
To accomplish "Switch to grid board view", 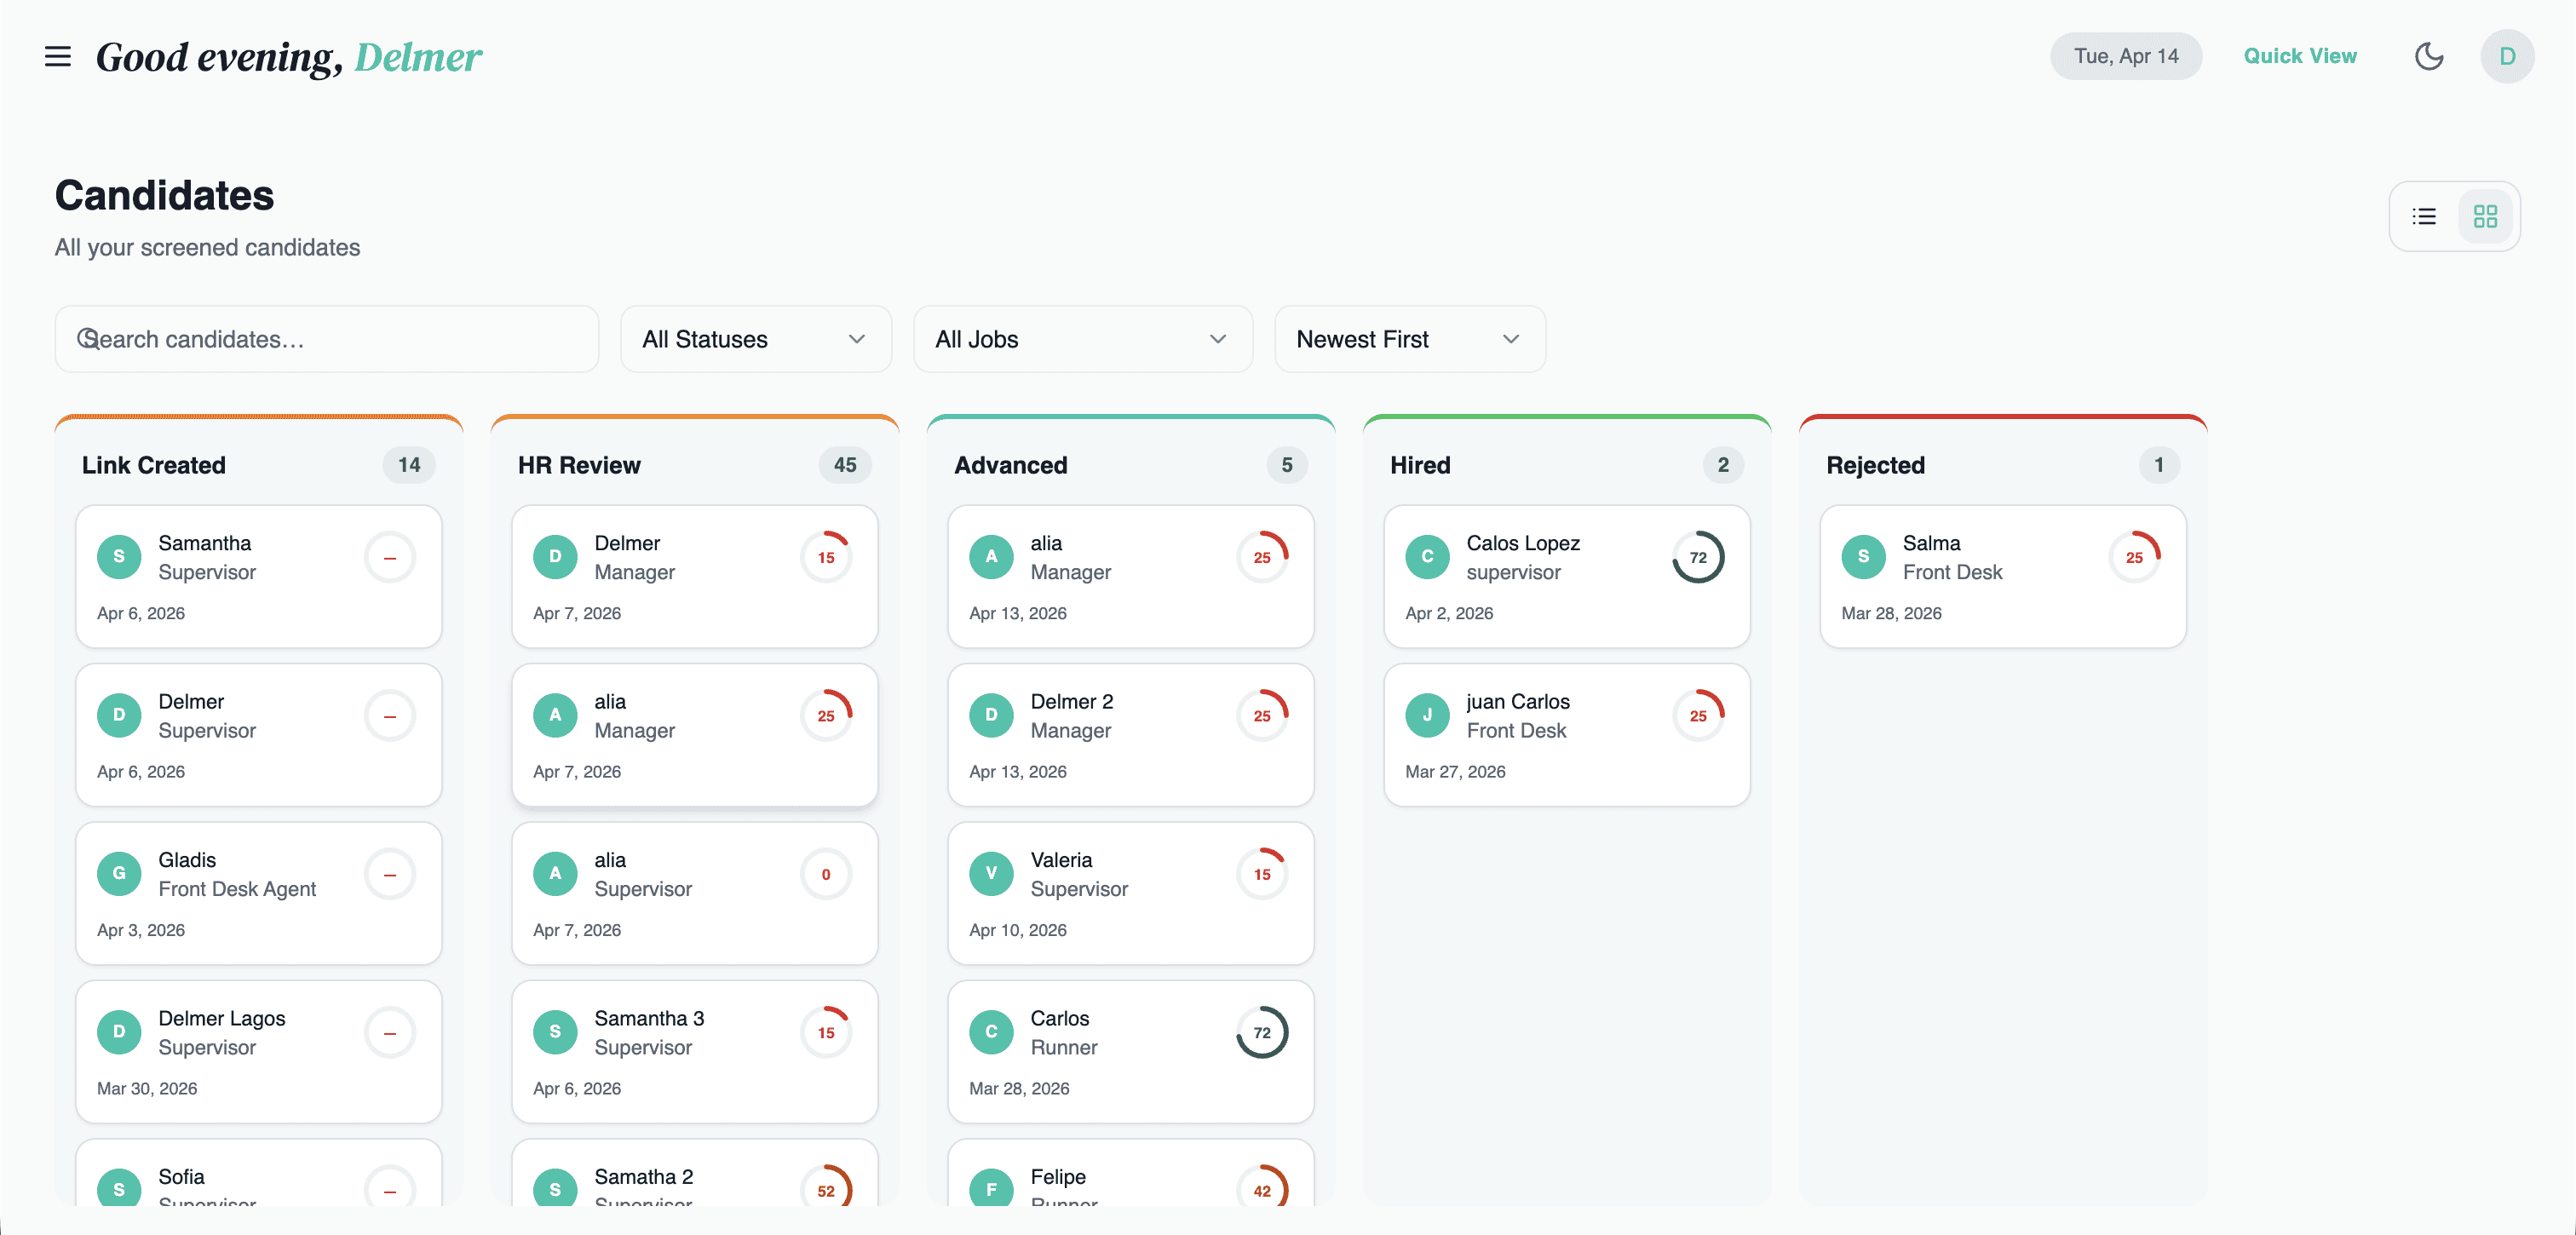I will click(x=2485, y=216).
